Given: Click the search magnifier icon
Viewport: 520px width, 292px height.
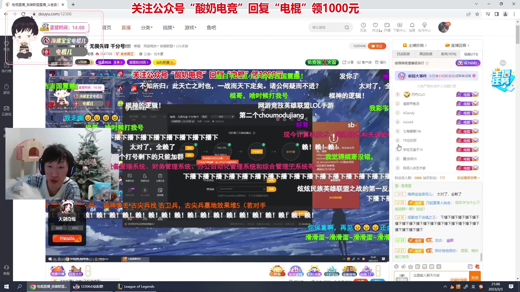Looking at the screenshot, I should click(347, 27).
